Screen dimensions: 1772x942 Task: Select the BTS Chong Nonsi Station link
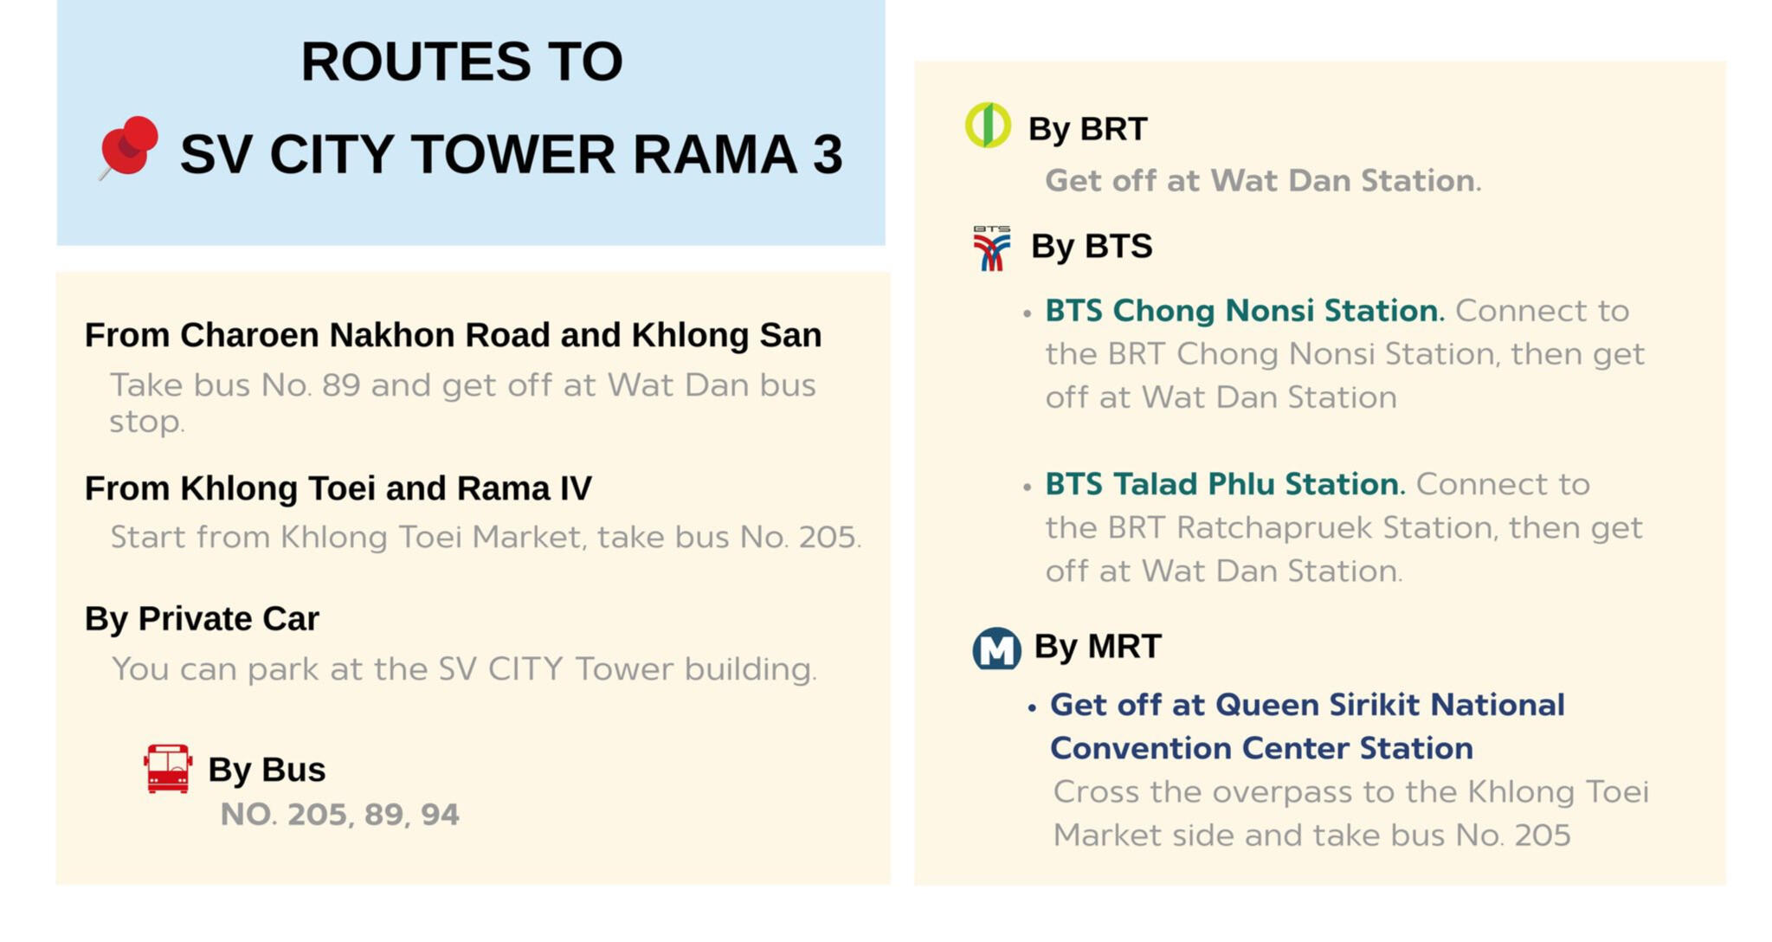pos(1244,311)
